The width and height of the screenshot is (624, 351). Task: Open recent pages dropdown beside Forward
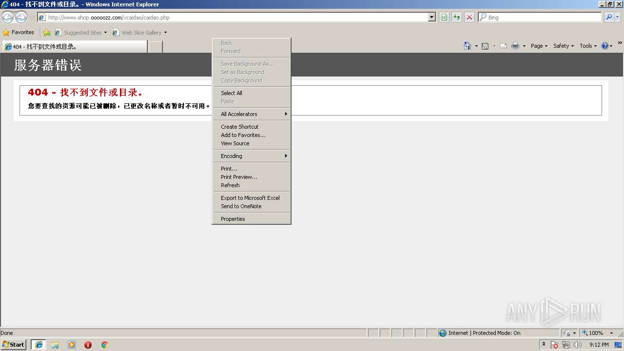tap(32, 18)
